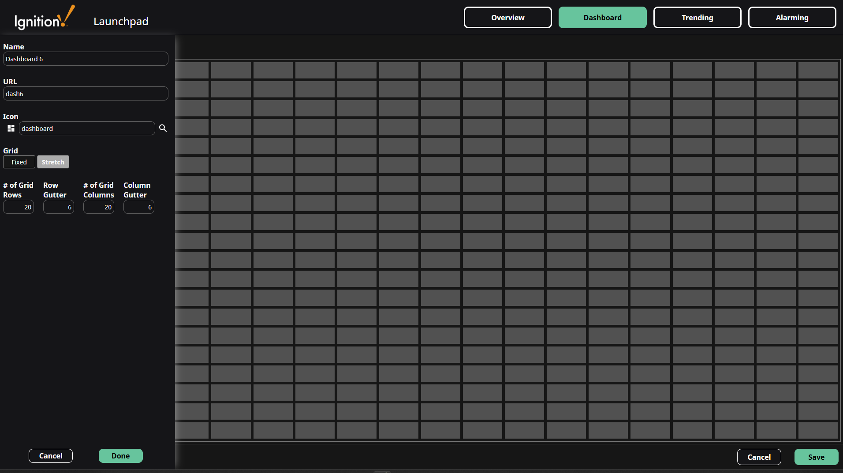Image resolution: width=843 pixels, height=473 pixels.
Task: Open the Alarming view
Action: pyautogui.click(x=792, y=17)
